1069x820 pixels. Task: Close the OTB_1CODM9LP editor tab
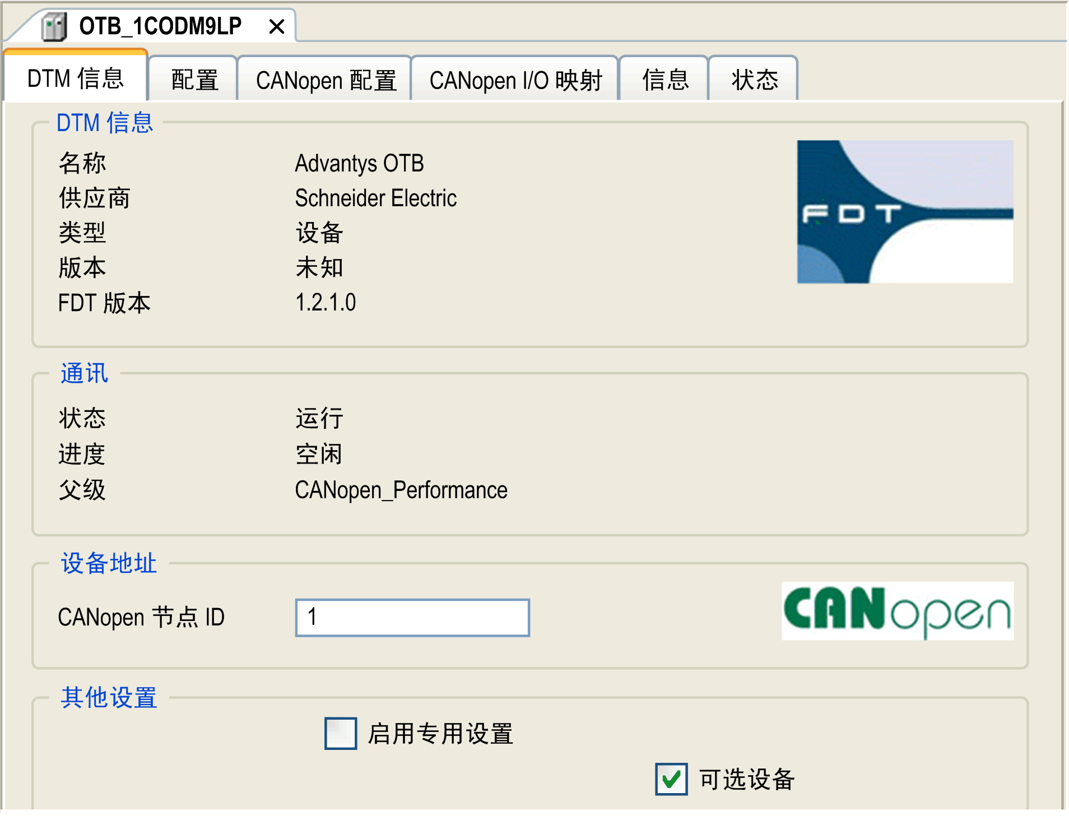(276, 25)
